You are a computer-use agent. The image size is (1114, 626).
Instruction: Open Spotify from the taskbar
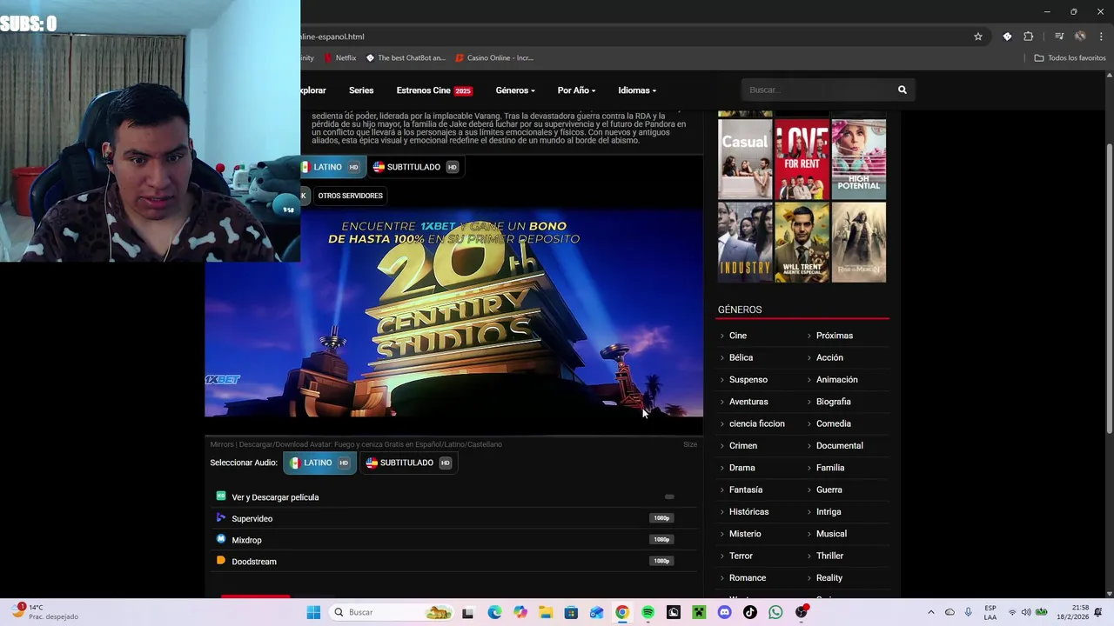click(648, 612)
